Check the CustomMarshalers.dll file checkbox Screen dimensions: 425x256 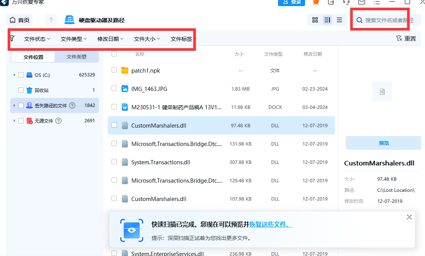114,125
